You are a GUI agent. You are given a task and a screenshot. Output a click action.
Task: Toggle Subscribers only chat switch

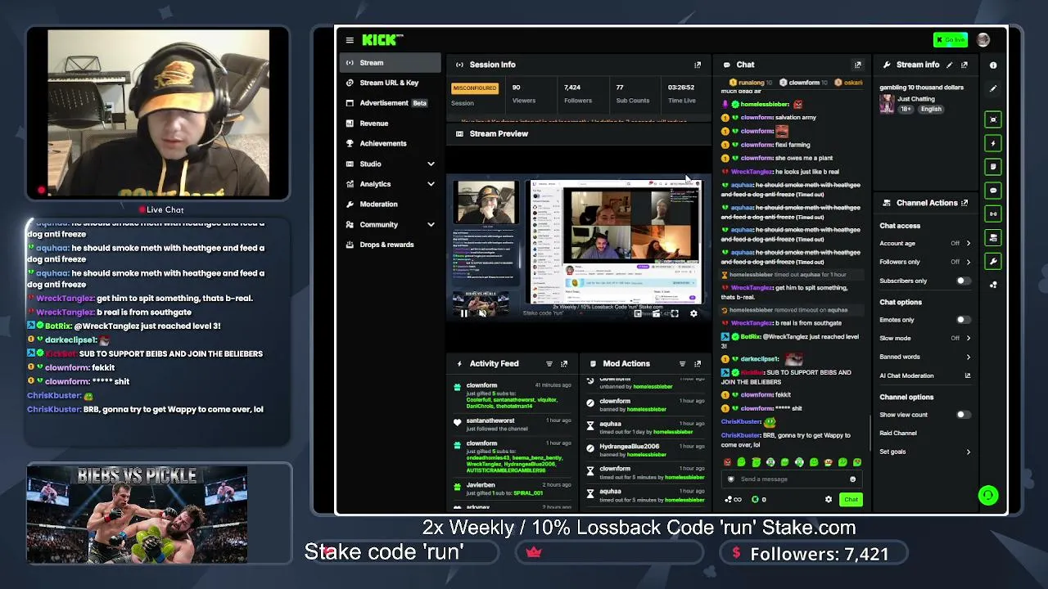click(x=963, y=281)
